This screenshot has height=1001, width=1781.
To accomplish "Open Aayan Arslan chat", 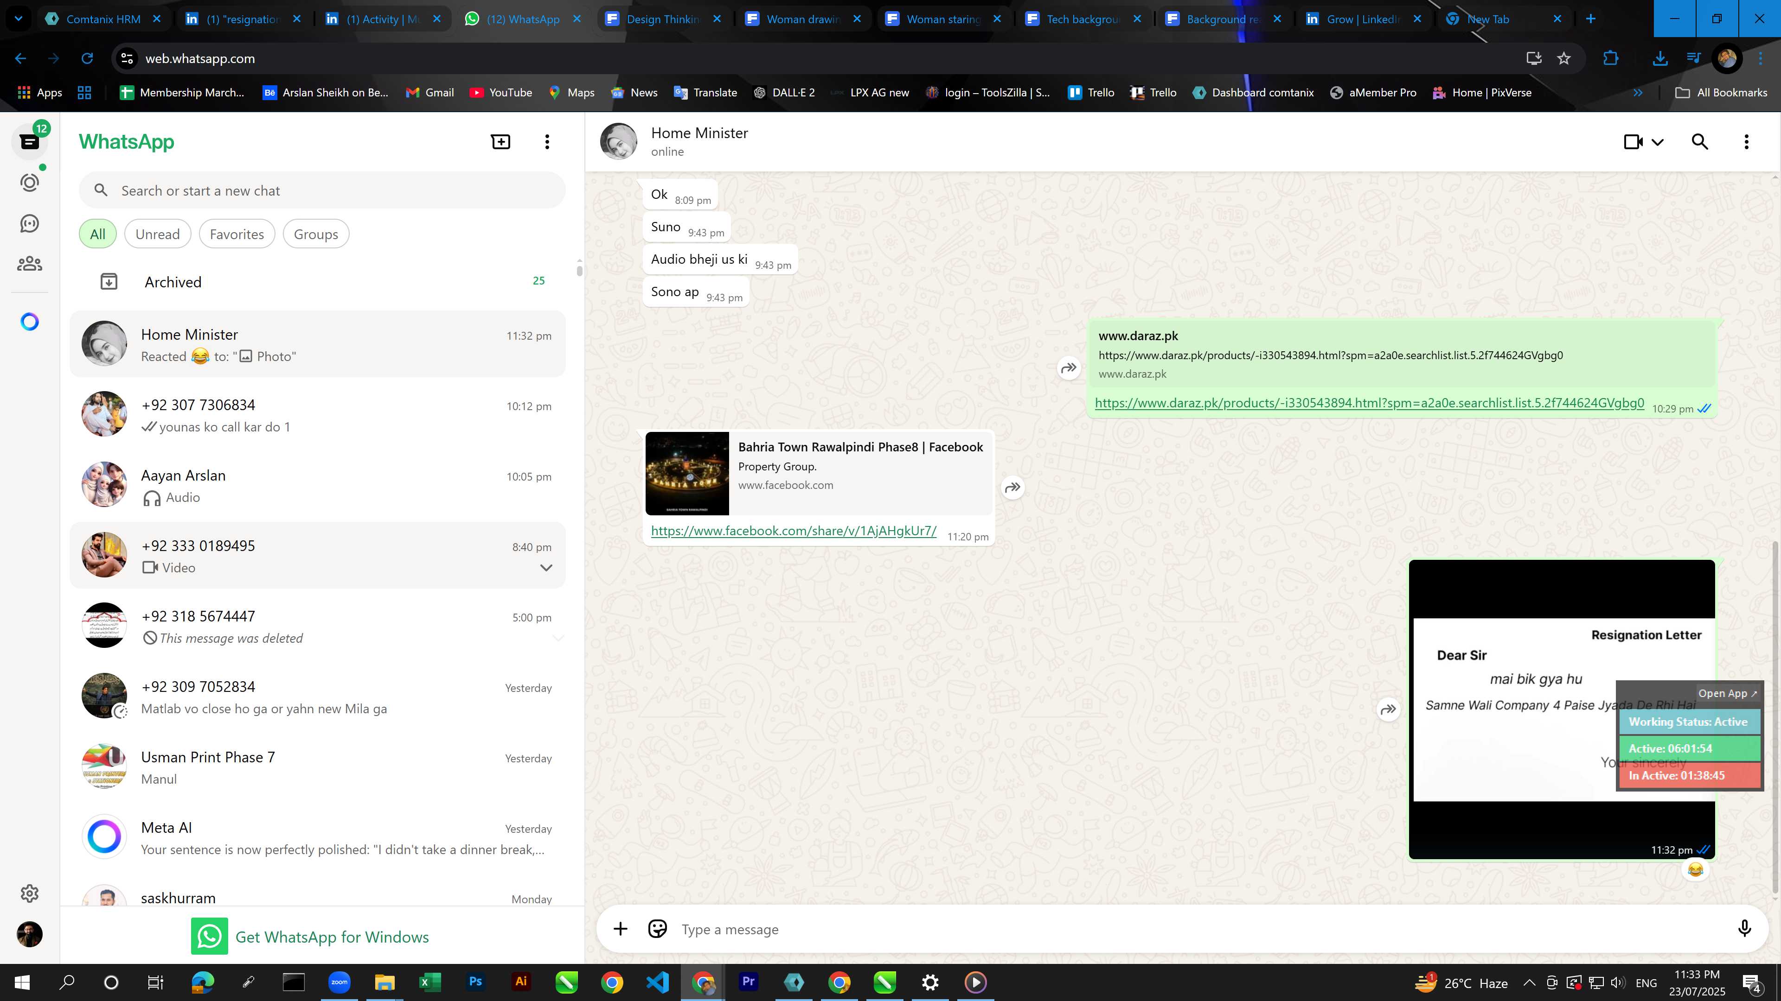I will coord(318,485).
